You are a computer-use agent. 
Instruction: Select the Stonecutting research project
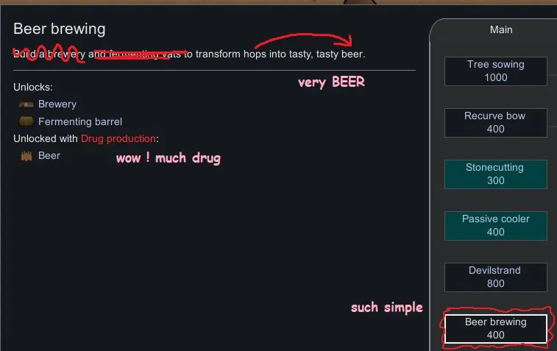(495, 174)
